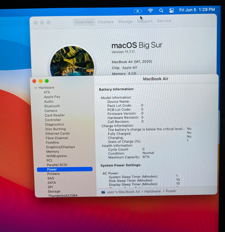Click Display Sleep Timer (Minutes) row
Image resolution: width=225 pixels, height=232 pixels.
144,184
